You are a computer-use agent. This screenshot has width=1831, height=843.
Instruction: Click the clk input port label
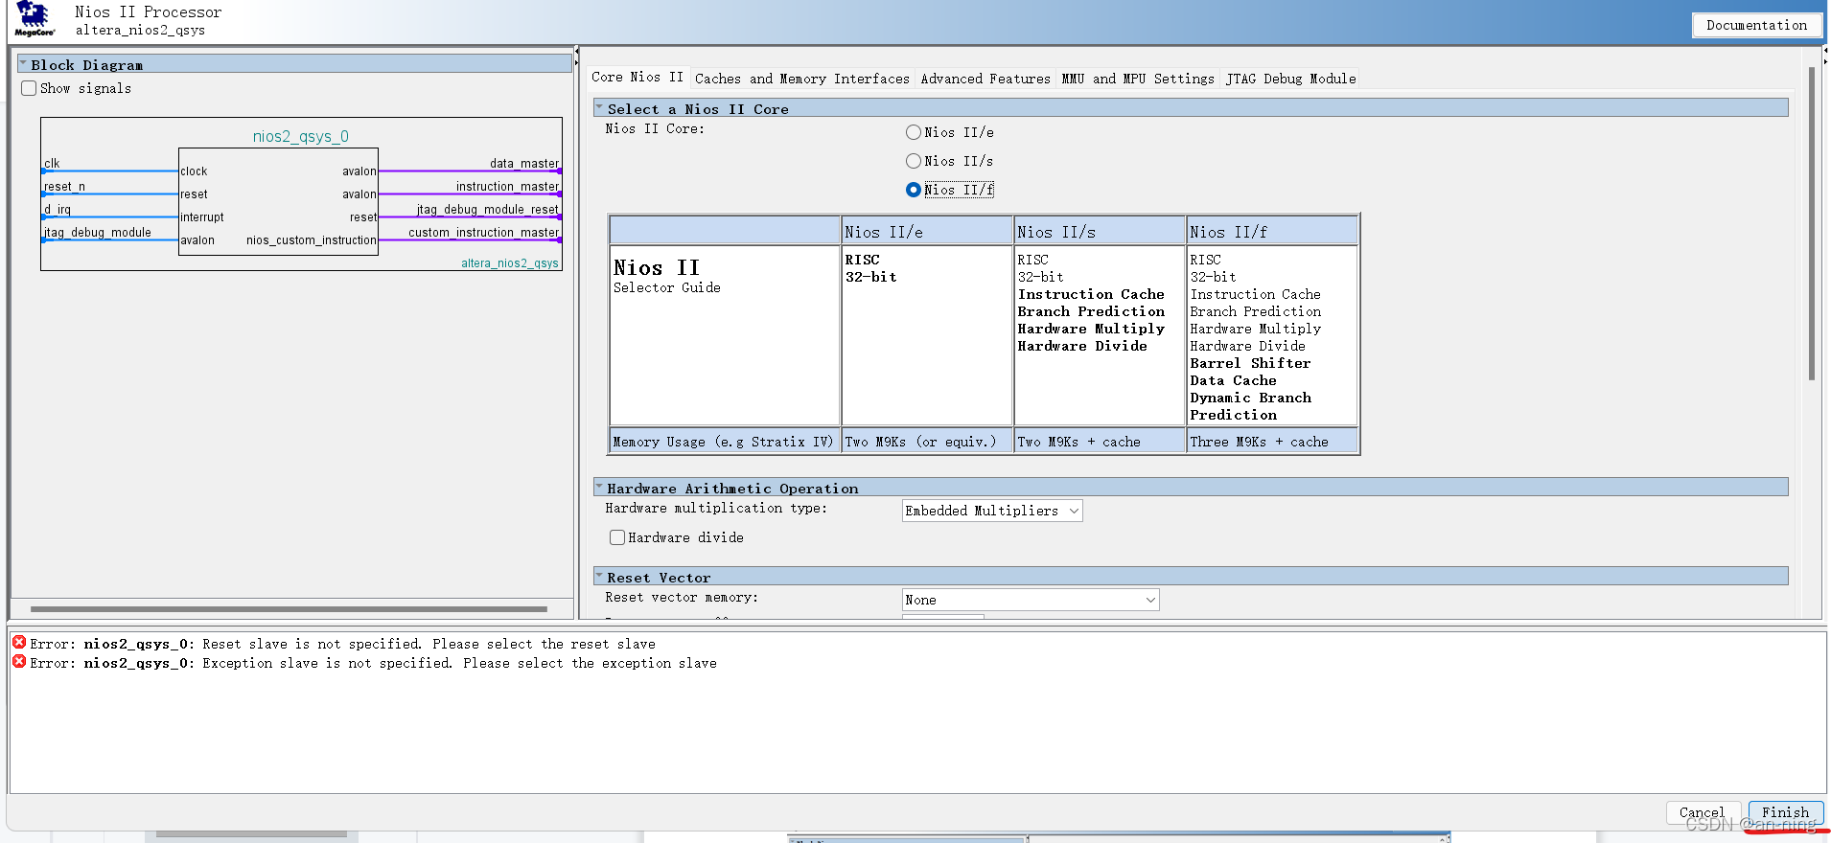click(52, 164)
